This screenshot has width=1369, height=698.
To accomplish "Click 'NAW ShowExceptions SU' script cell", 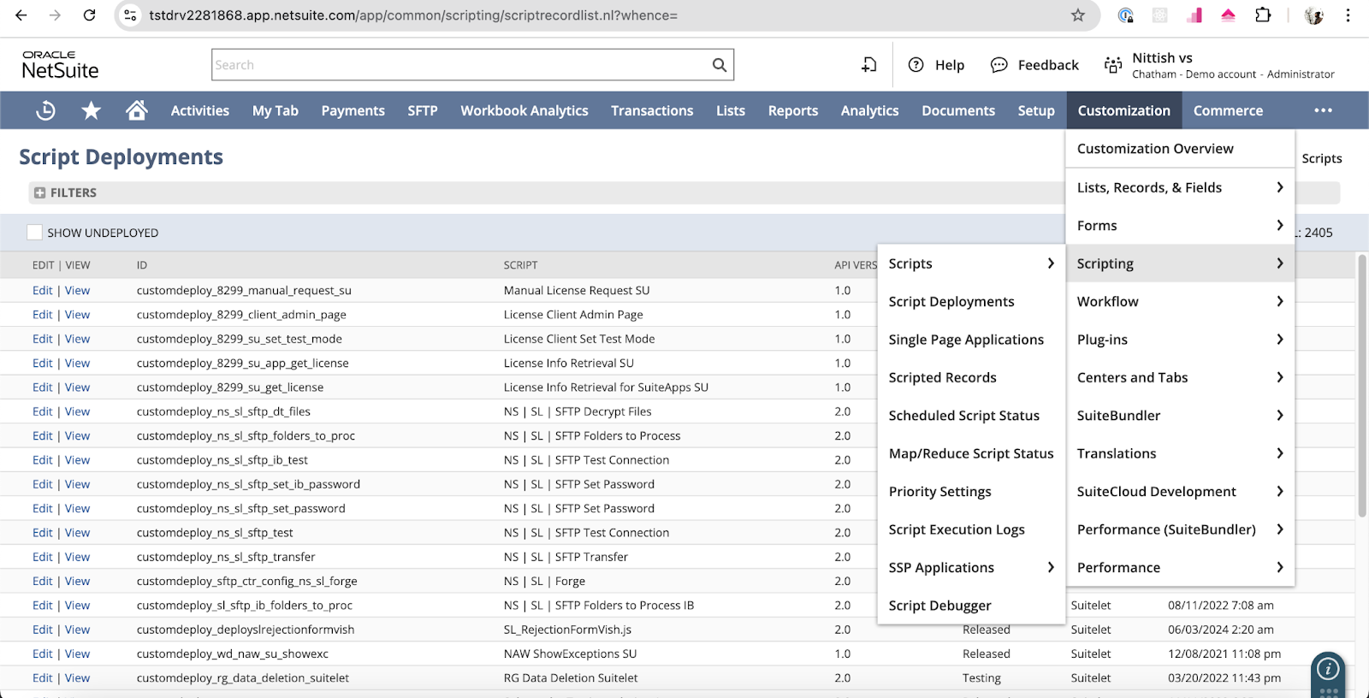I will point(570,654).
